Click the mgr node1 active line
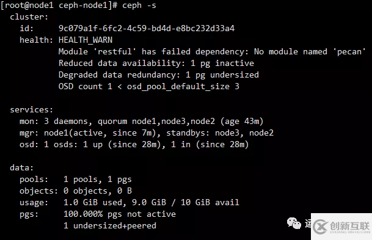This screenshot has width=372, height=240. (x=147, y=133)
